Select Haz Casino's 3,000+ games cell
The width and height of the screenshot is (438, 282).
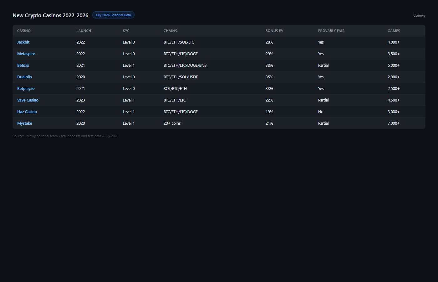(x=394, y=112)
